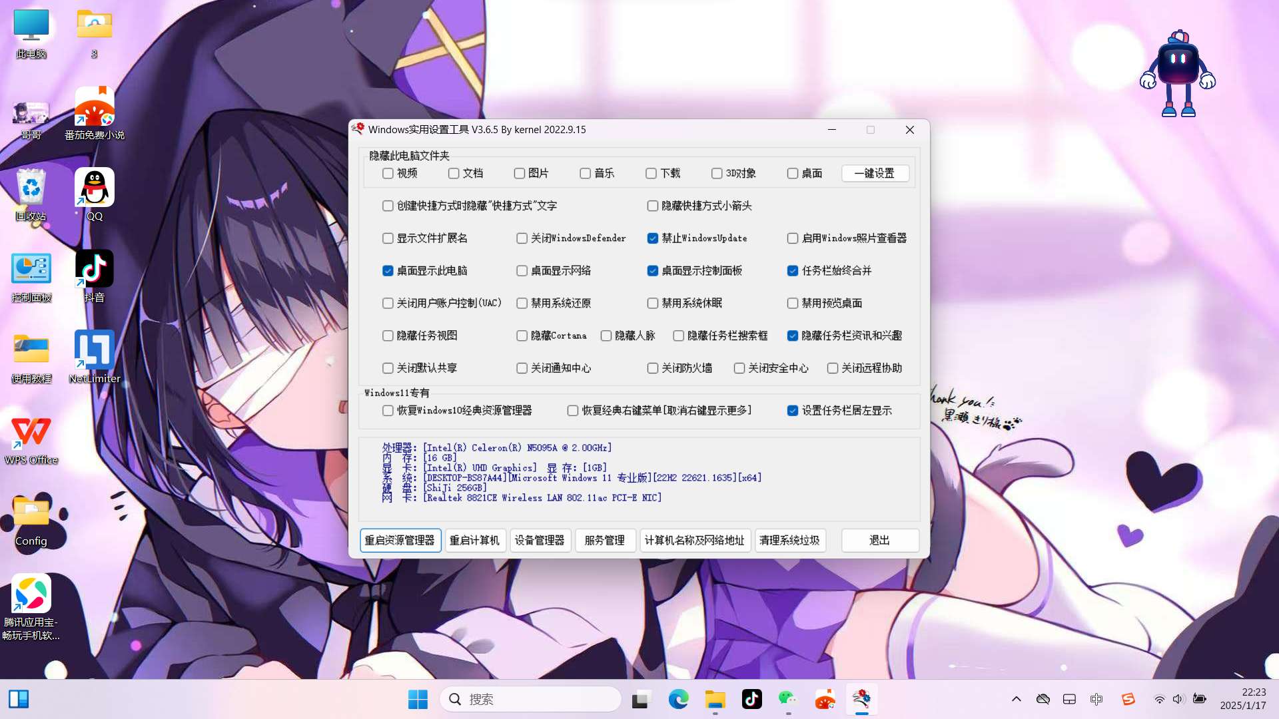Uncheck 禁止WindowsUpdate option
This screenshot has height=719, width=1279.
(653, 238)
